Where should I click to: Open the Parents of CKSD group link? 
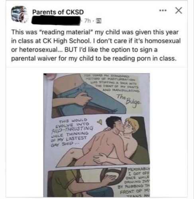pos(58,12)
